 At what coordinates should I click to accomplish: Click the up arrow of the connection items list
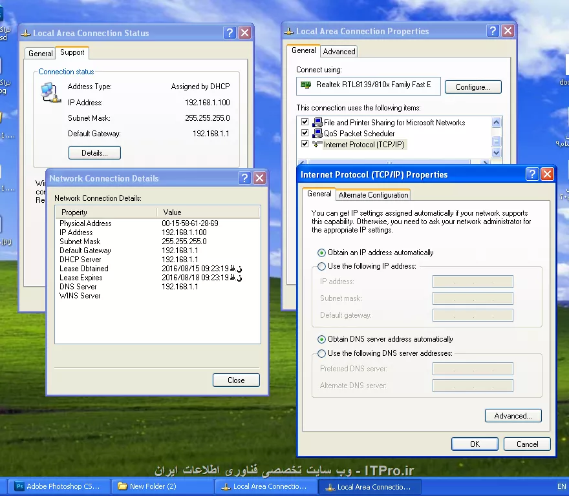tap(497, 123)
